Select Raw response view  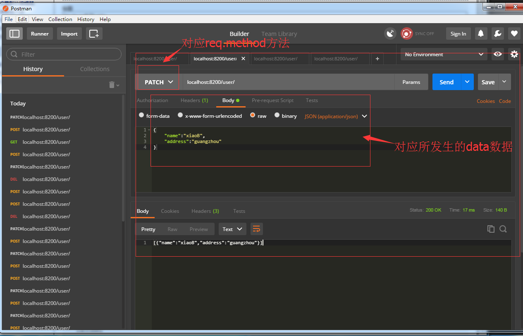click(x=172, y=229)
